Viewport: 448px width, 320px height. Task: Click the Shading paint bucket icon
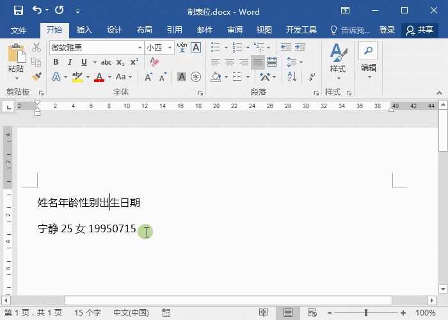[x=216, y=77]
